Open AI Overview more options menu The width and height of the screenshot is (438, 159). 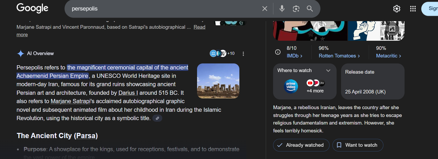[243, 54]
